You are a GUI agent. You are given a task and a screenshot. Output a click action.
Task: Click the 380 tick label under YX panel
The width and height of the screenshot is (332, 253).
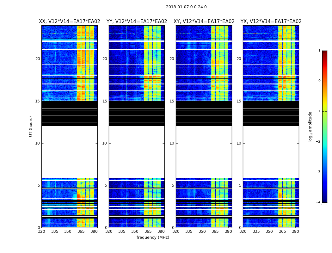coord(295,231)
